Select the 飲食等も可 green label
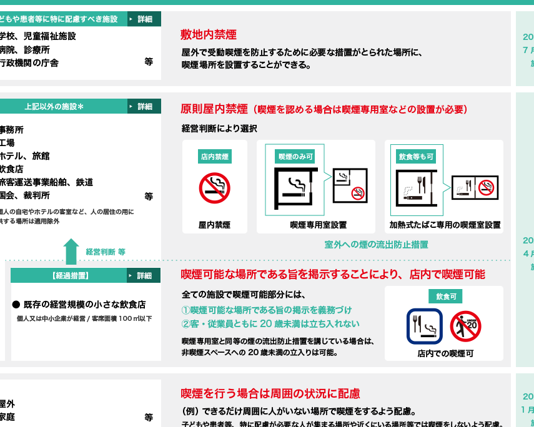 [x=417, y=156]
